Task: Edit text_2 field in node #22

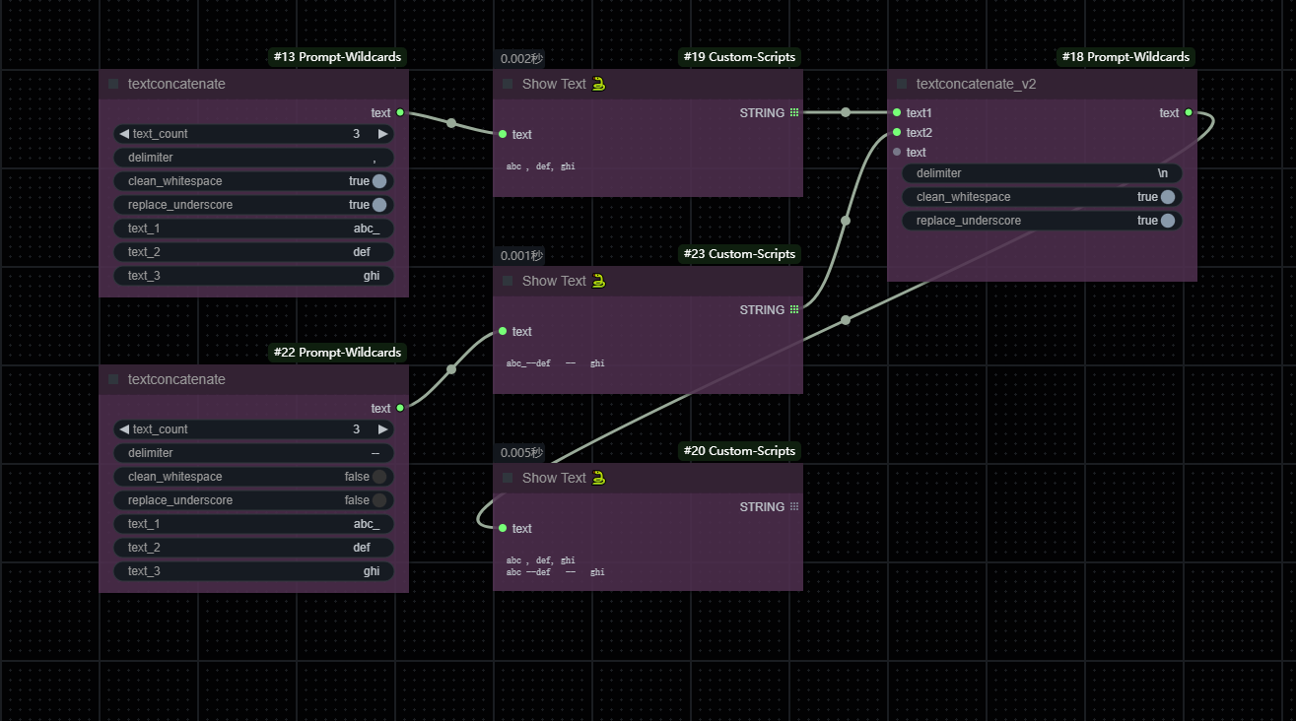Action: click(253, 548)
